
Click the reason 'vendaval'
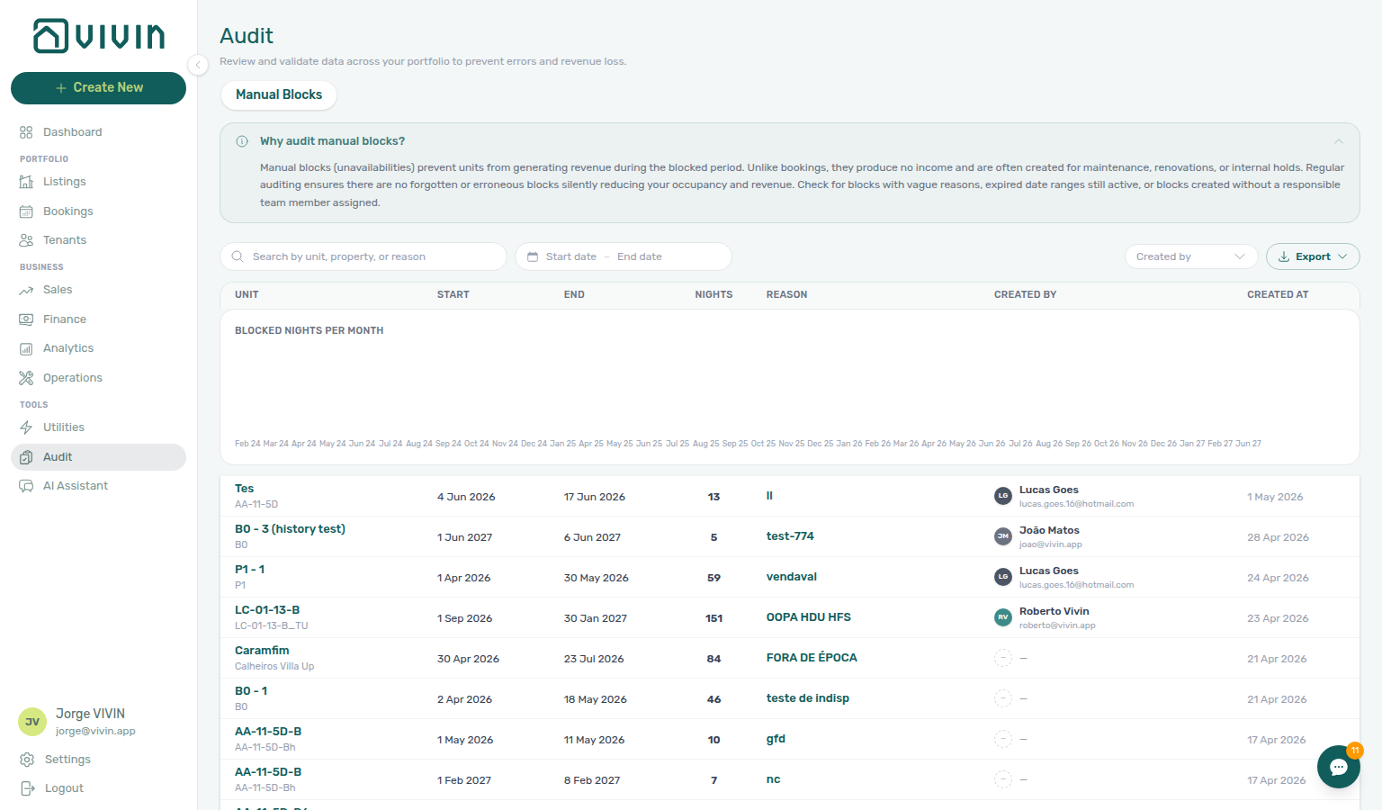point(792,577)
